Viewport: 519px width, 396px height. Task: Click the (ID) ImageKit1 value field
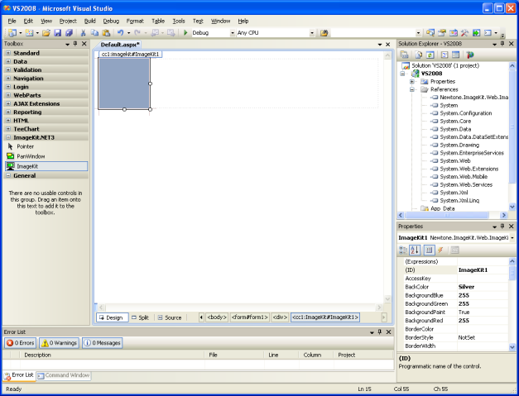[x=483, y=270]
